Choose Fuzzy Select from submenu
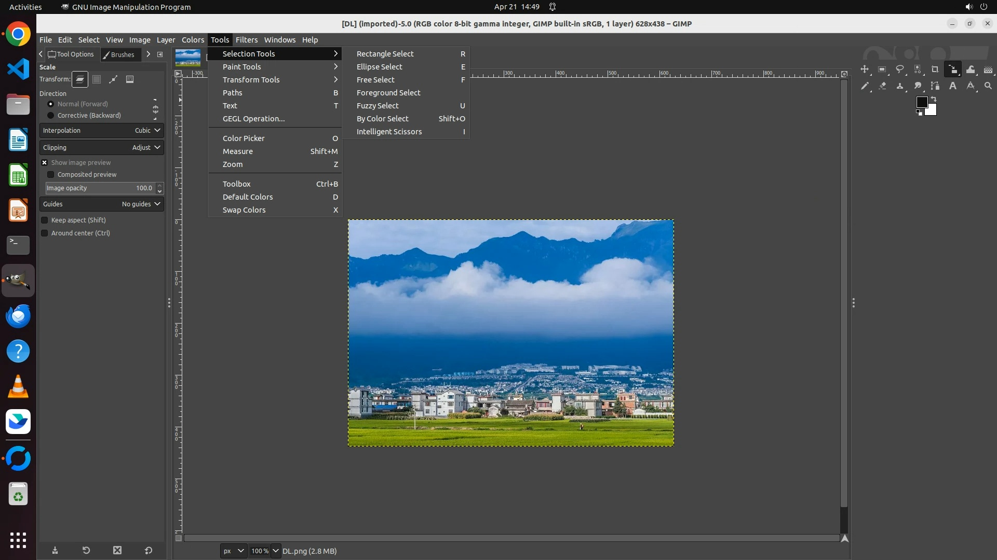 [x=378, y=106]
